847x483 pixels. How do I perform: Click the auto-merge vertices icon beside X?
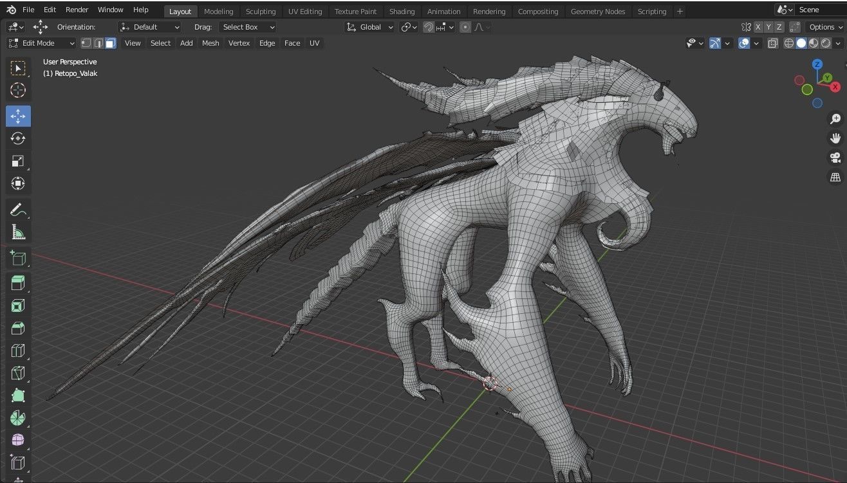(746, 27)
